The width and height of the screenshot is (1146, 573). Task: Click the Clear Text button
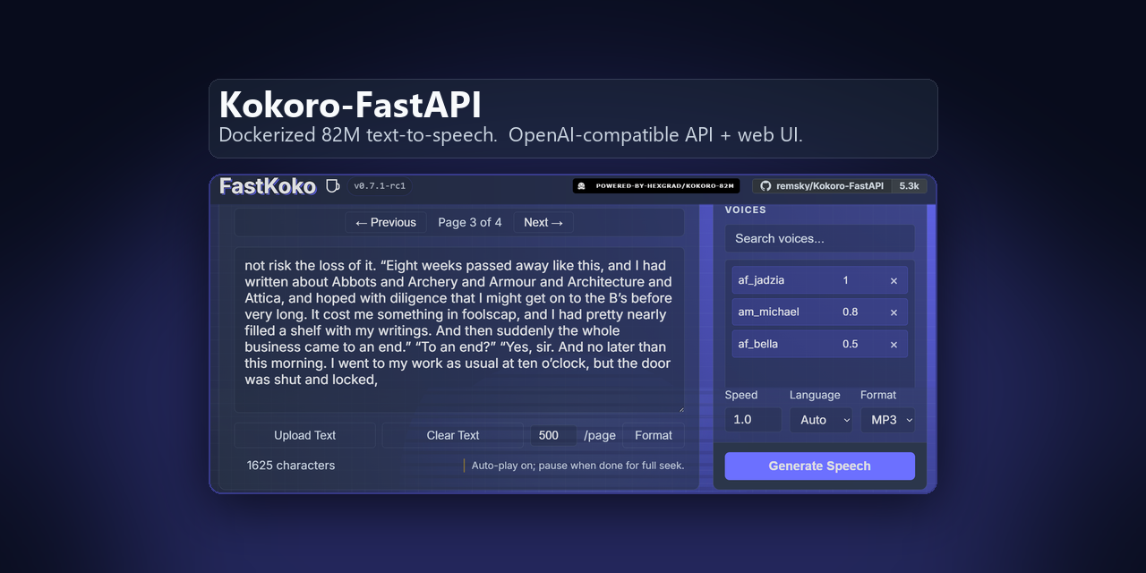(453, 435)
